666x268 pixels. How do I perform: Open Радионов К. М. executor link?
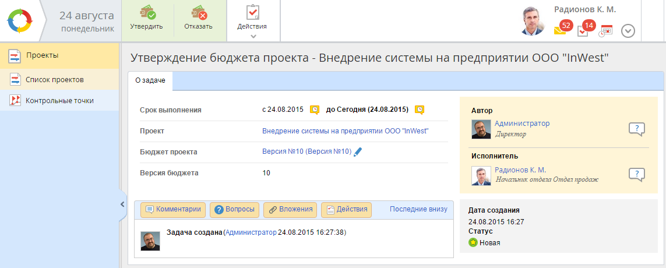(x=520, y=170)
